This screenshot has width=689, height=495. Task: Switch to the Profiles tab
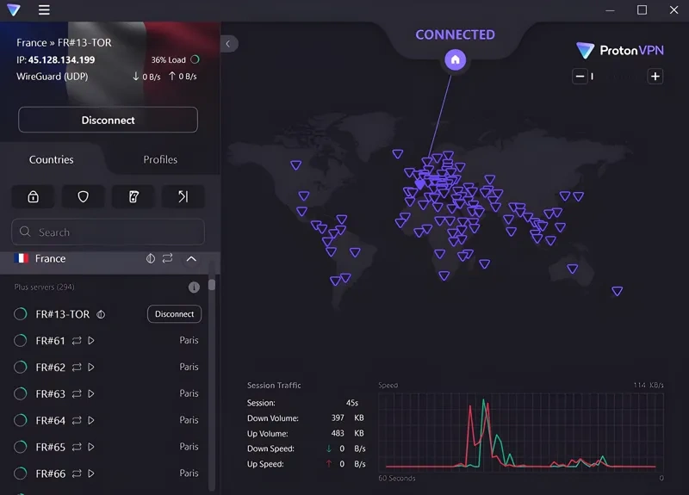[160, 159]
